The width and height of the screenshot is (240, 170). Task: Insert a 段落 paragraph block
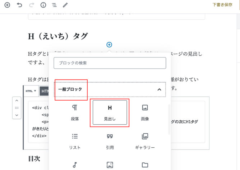coord(75,112)
